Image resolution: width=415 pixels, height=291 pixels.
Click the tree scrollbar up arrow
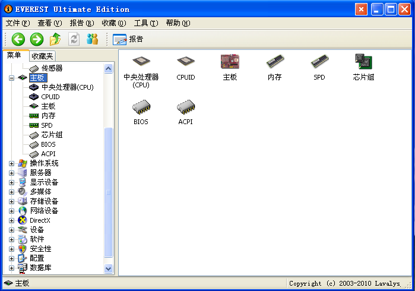pos(109,69)
